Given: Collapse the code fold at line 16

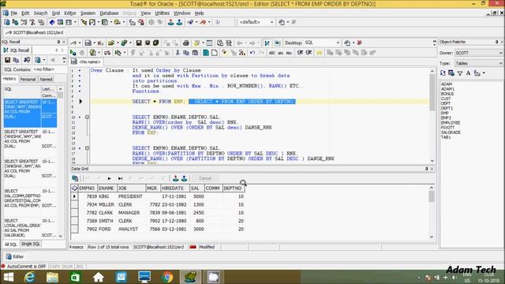Looking at the screenshot, I should coord(88,148).
